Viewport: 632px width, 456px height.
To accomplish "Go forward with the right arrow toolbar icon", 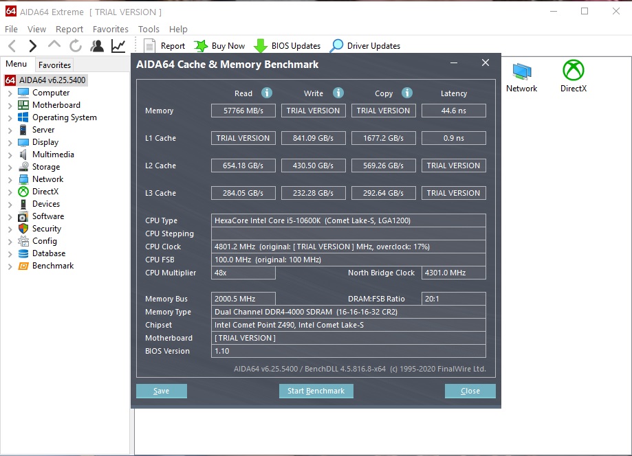I will click(32, 46).
